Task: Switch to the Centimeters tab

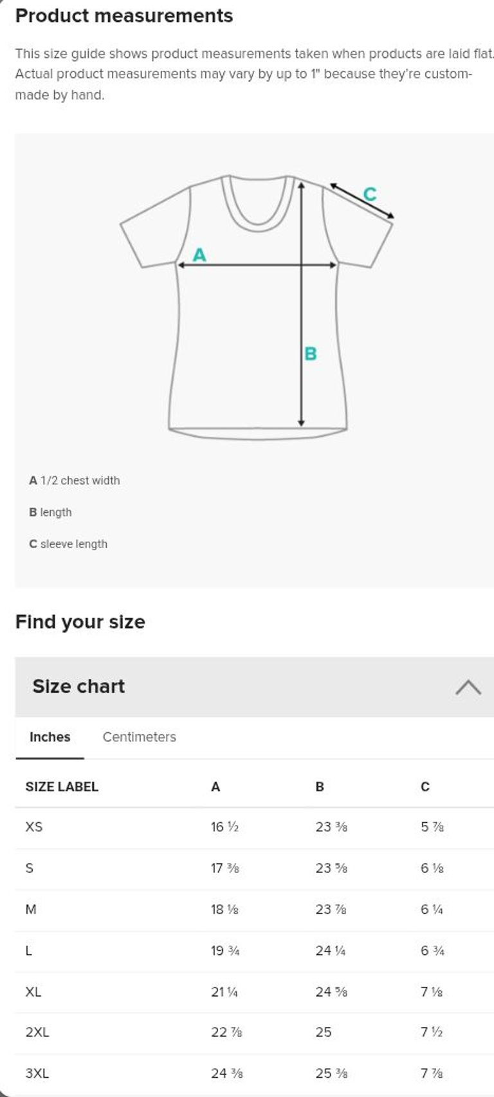Action: (x=139, y=737)
